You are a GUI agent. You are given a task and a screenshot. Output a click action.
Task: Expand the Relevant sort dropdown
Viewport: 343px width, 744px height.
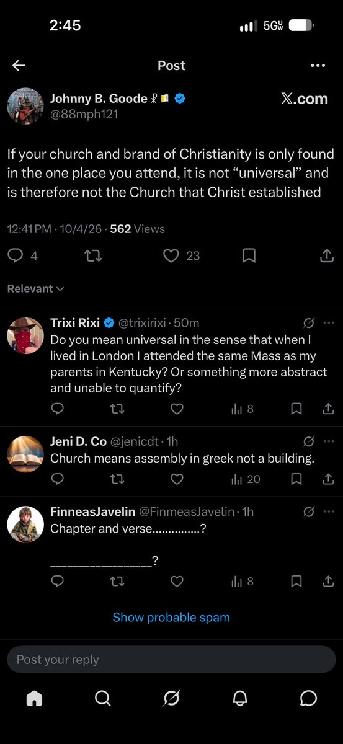coord(36,288)
